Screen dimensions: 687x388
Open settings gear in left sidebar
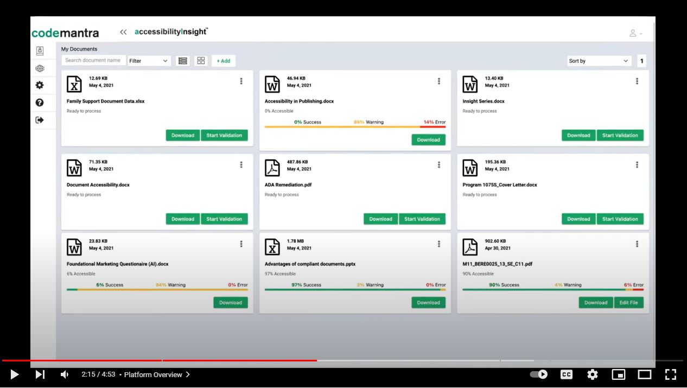40,85
